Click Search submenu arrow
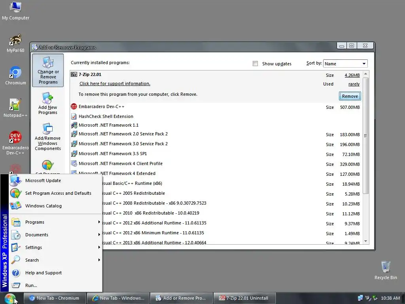405x304 pixels. pyautogui.click(x=99, y=260)
